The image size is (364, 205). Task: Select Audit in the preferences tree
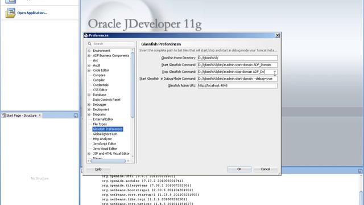coord(97,65)
